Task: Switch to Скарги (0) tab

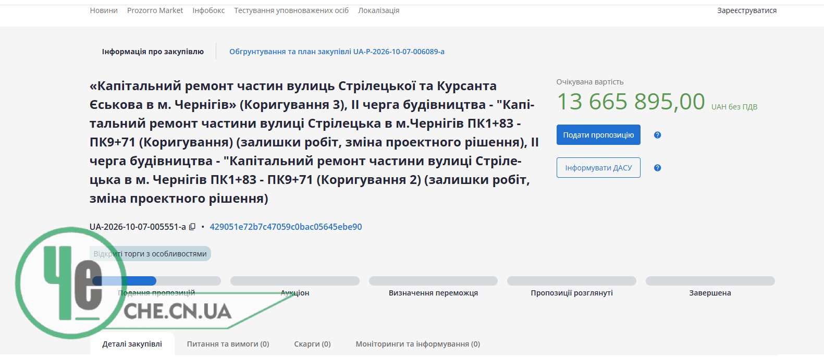Action: 313,344
